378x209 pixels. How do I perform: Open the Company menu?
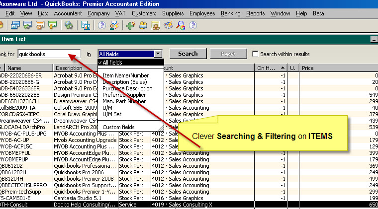point(98,13)
